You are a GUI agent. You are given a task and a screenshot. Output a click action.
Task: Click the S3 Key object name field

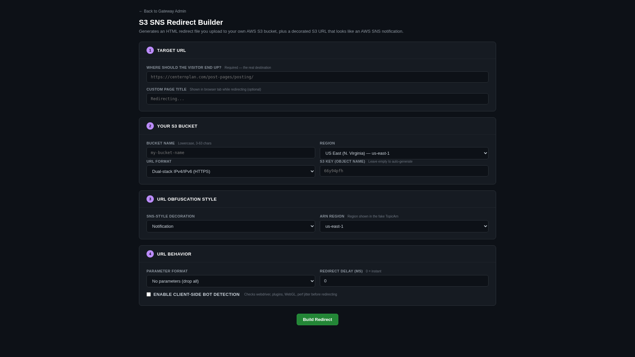click(x=404, y=171)
